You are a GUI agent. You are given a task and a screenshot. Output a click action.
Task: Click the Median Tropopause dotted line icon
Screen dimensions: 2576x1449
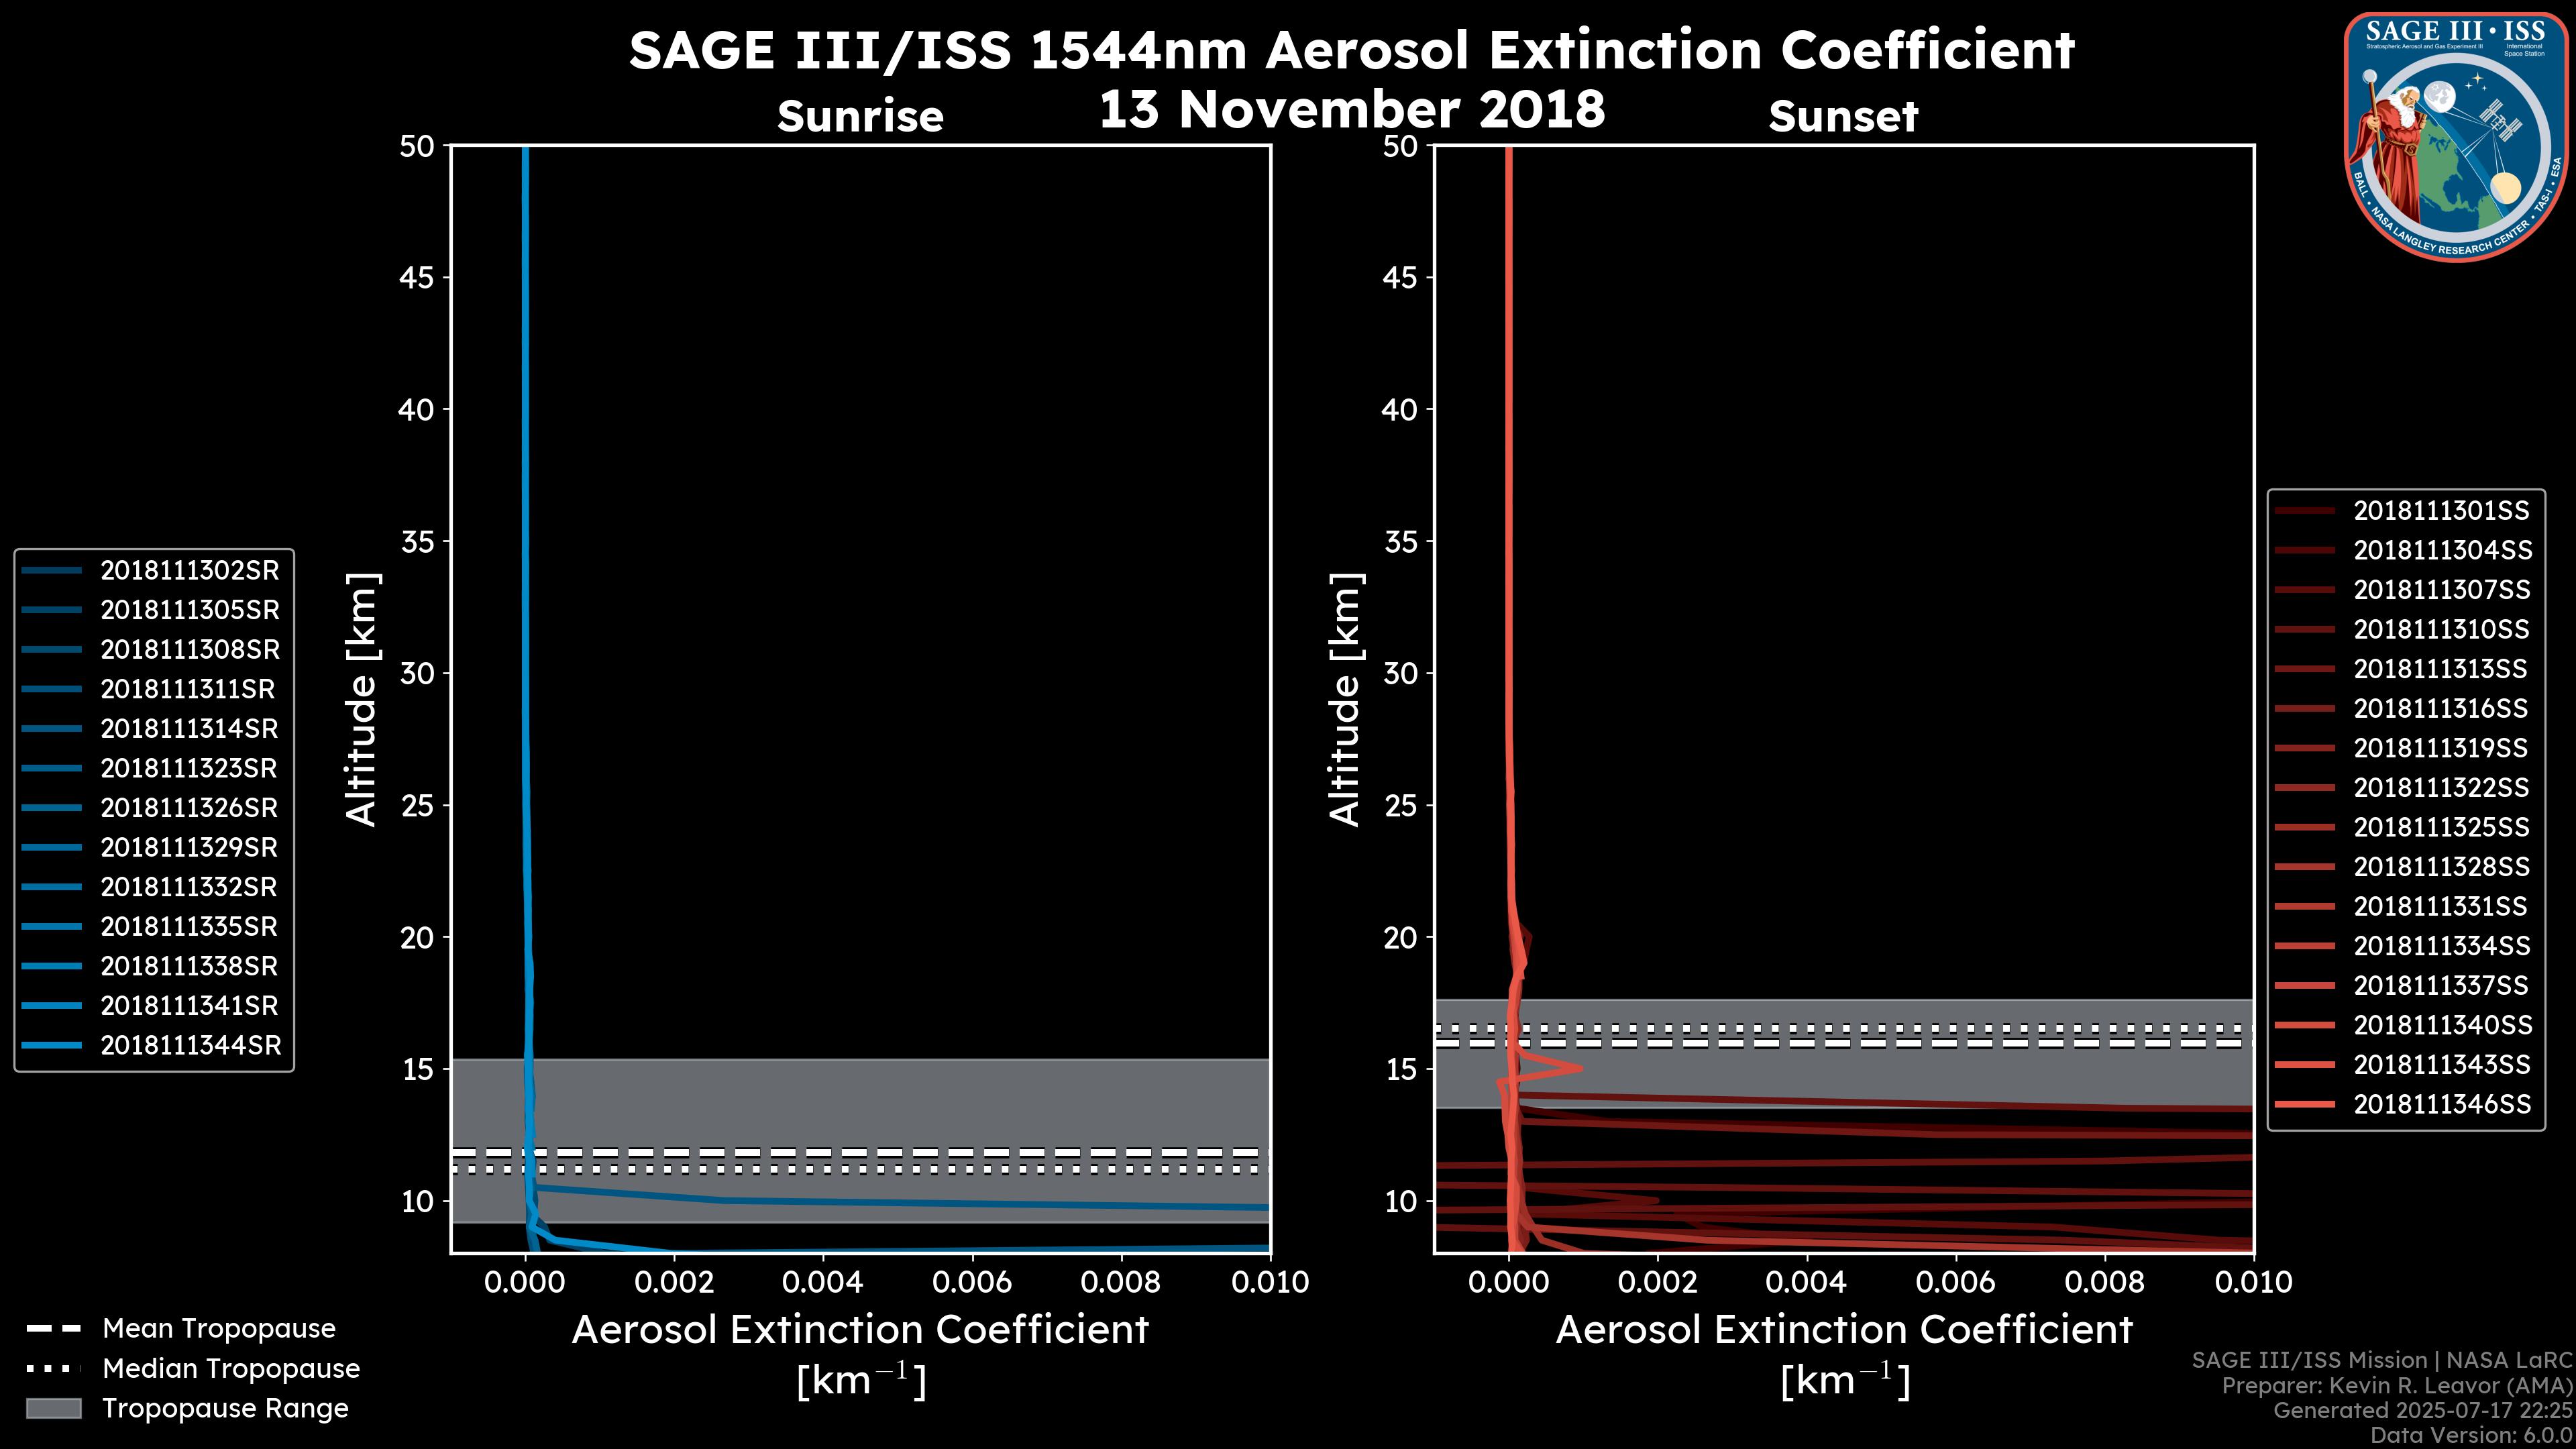pyautogui.click(x=53, y=1368)
